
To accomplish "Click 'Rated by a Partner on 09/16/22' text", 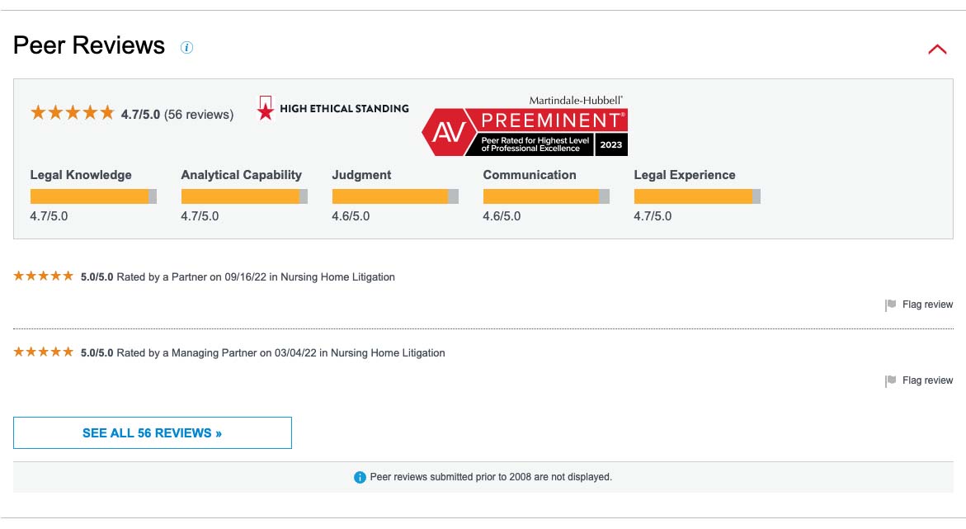I will (x=191, y=276).
